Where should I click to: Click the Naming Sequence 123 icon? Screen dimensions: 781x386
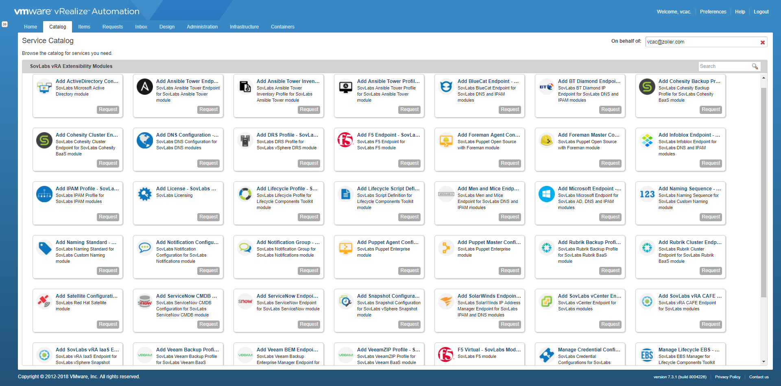click(x=647, y=194)
